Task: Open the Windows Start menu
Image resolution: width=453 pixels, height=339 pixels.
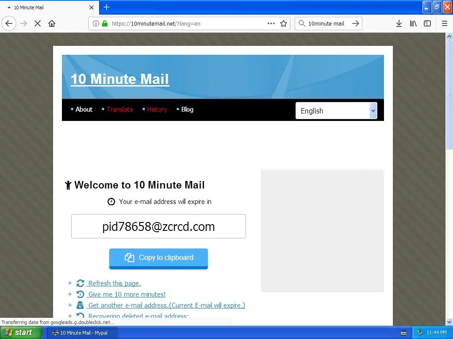Action: (21, 333)
